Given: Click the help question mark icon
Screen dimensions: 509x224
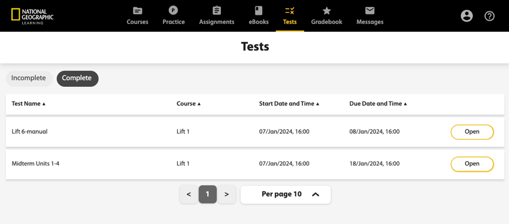Looking at the screenshot, I should pos(489,16).
